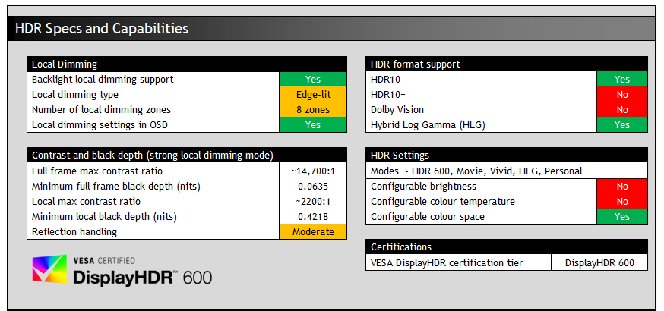The width and height of the screenshot is (664, 311).
Task: Click green Yes cell for backlight local dimming
Action: [x=312, y=80]
